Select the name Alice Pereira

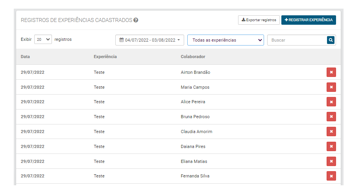tap(193, 102)
